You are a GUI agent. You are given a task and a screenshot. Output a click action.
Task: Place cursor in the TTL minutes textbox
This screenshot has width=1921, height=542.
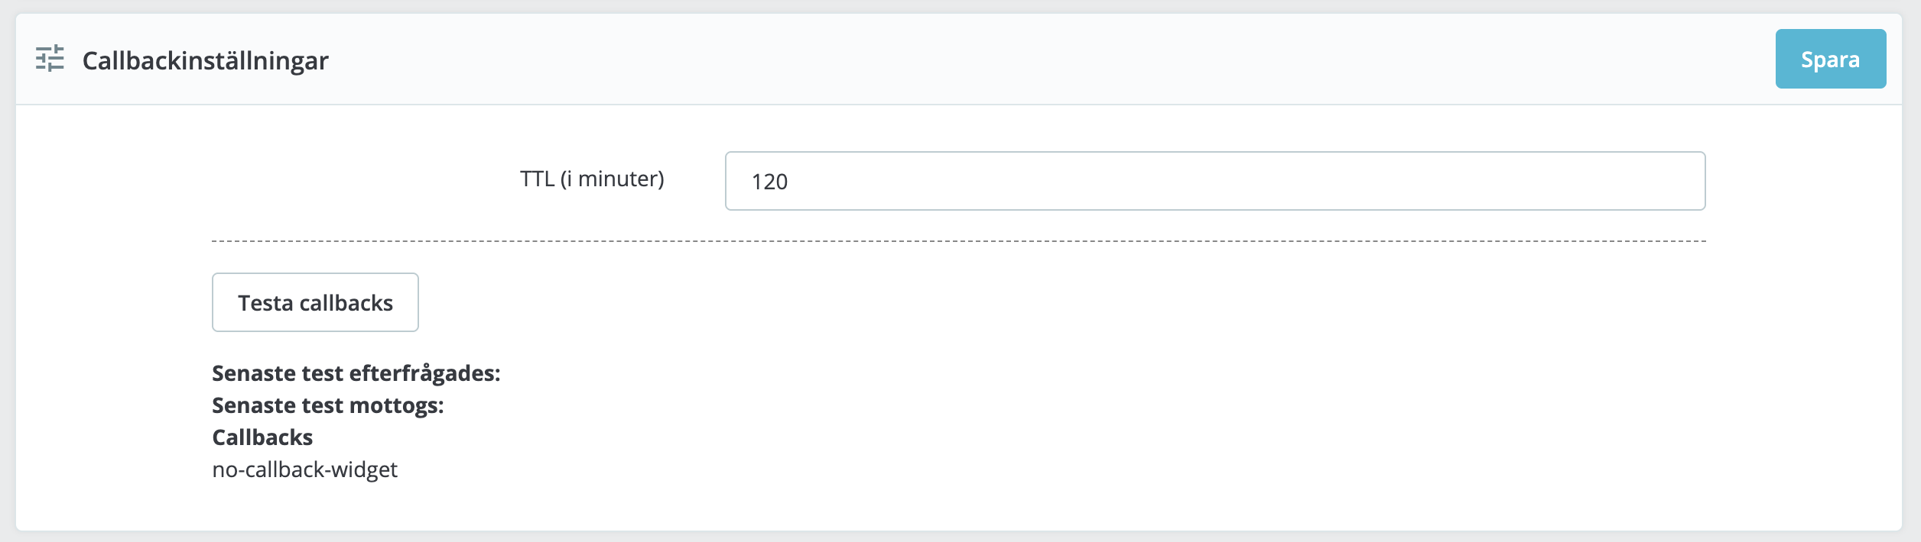[x=1215, y=181]
